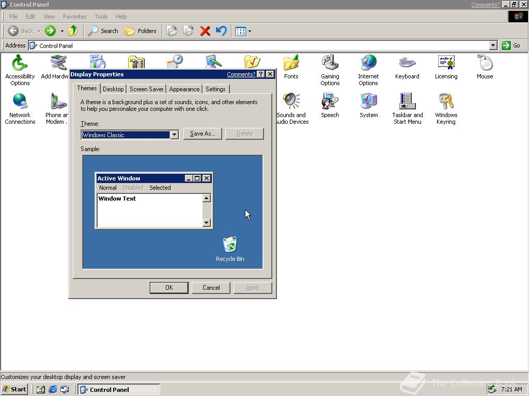Toggle the Folders pane button
Viewport: 529px width, 396px height.
(x=141, y=31)
